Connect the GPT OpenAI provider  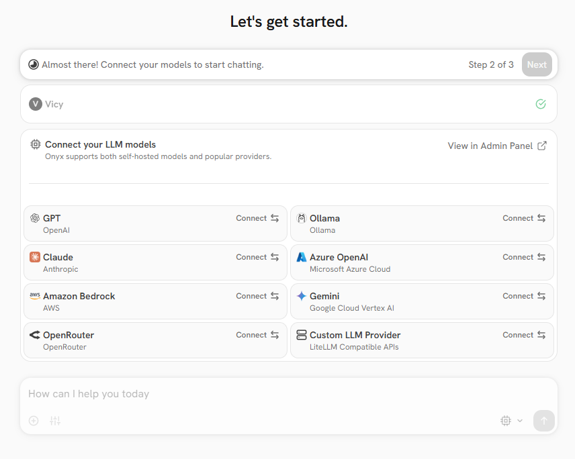[257, 218]
